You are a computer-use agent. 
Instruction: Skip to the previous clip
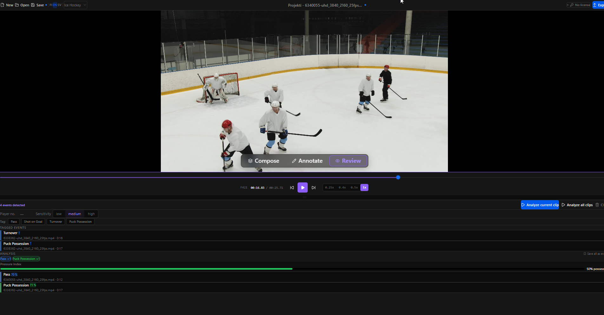(x=292, y=187)
